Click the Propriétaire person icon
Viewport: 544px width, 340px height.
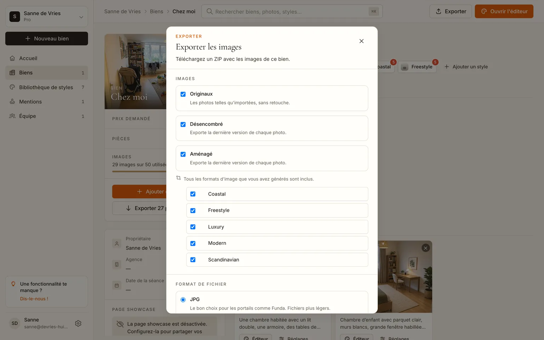point(117,243)
